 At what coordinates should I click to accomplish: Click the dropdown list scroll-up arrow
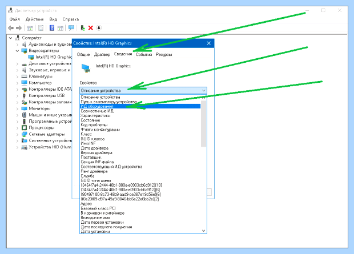coord(203,98)
